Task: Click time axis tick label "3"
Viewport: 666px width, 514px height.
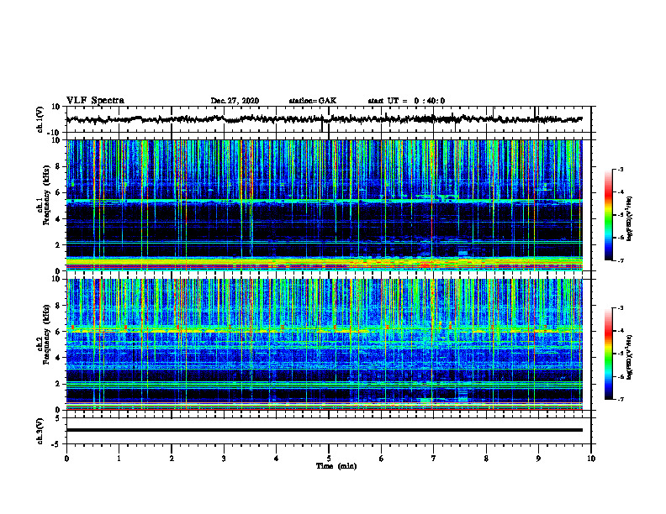Action: coord(224,459)
